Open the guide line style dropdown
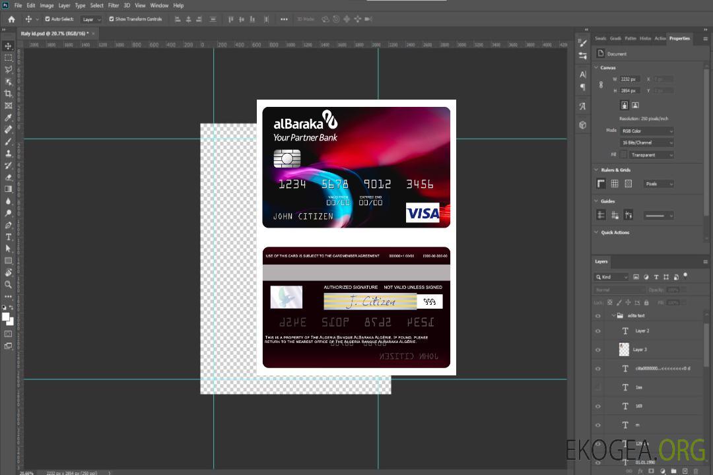The image size is (713, 475). pyautogui.click(x=659, y=216)
